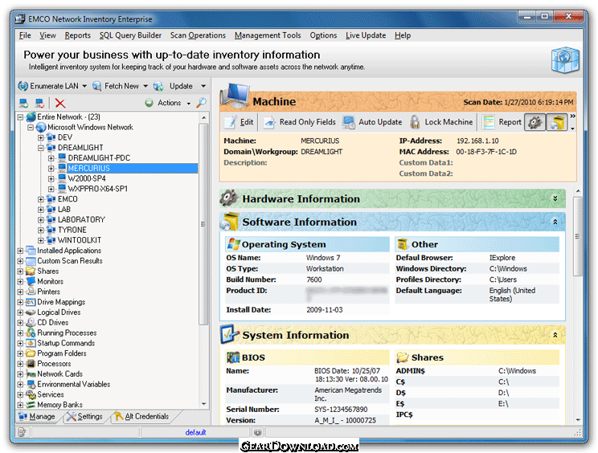Click the Hardware Information gear icon
The height and width of the screenshot is (453, 598).
coord(229,198)
